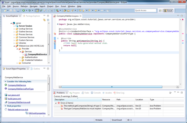
Task: Run the application with green play icon
Action: coord(23,11)
